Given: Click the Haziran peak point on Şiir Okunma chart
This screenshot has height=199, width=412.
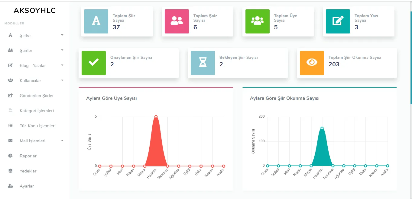Looking at the screenshot, I should [x=322, y=128].
